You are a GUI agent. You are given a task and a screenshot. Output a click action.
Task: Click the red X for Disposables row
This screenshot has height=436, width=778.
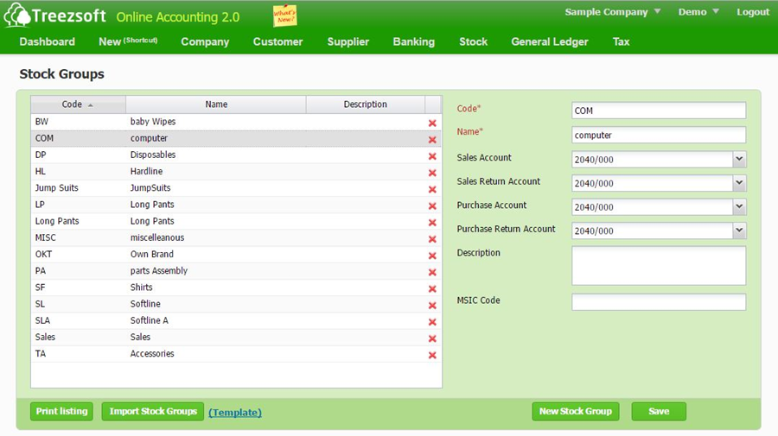(432, 156)
